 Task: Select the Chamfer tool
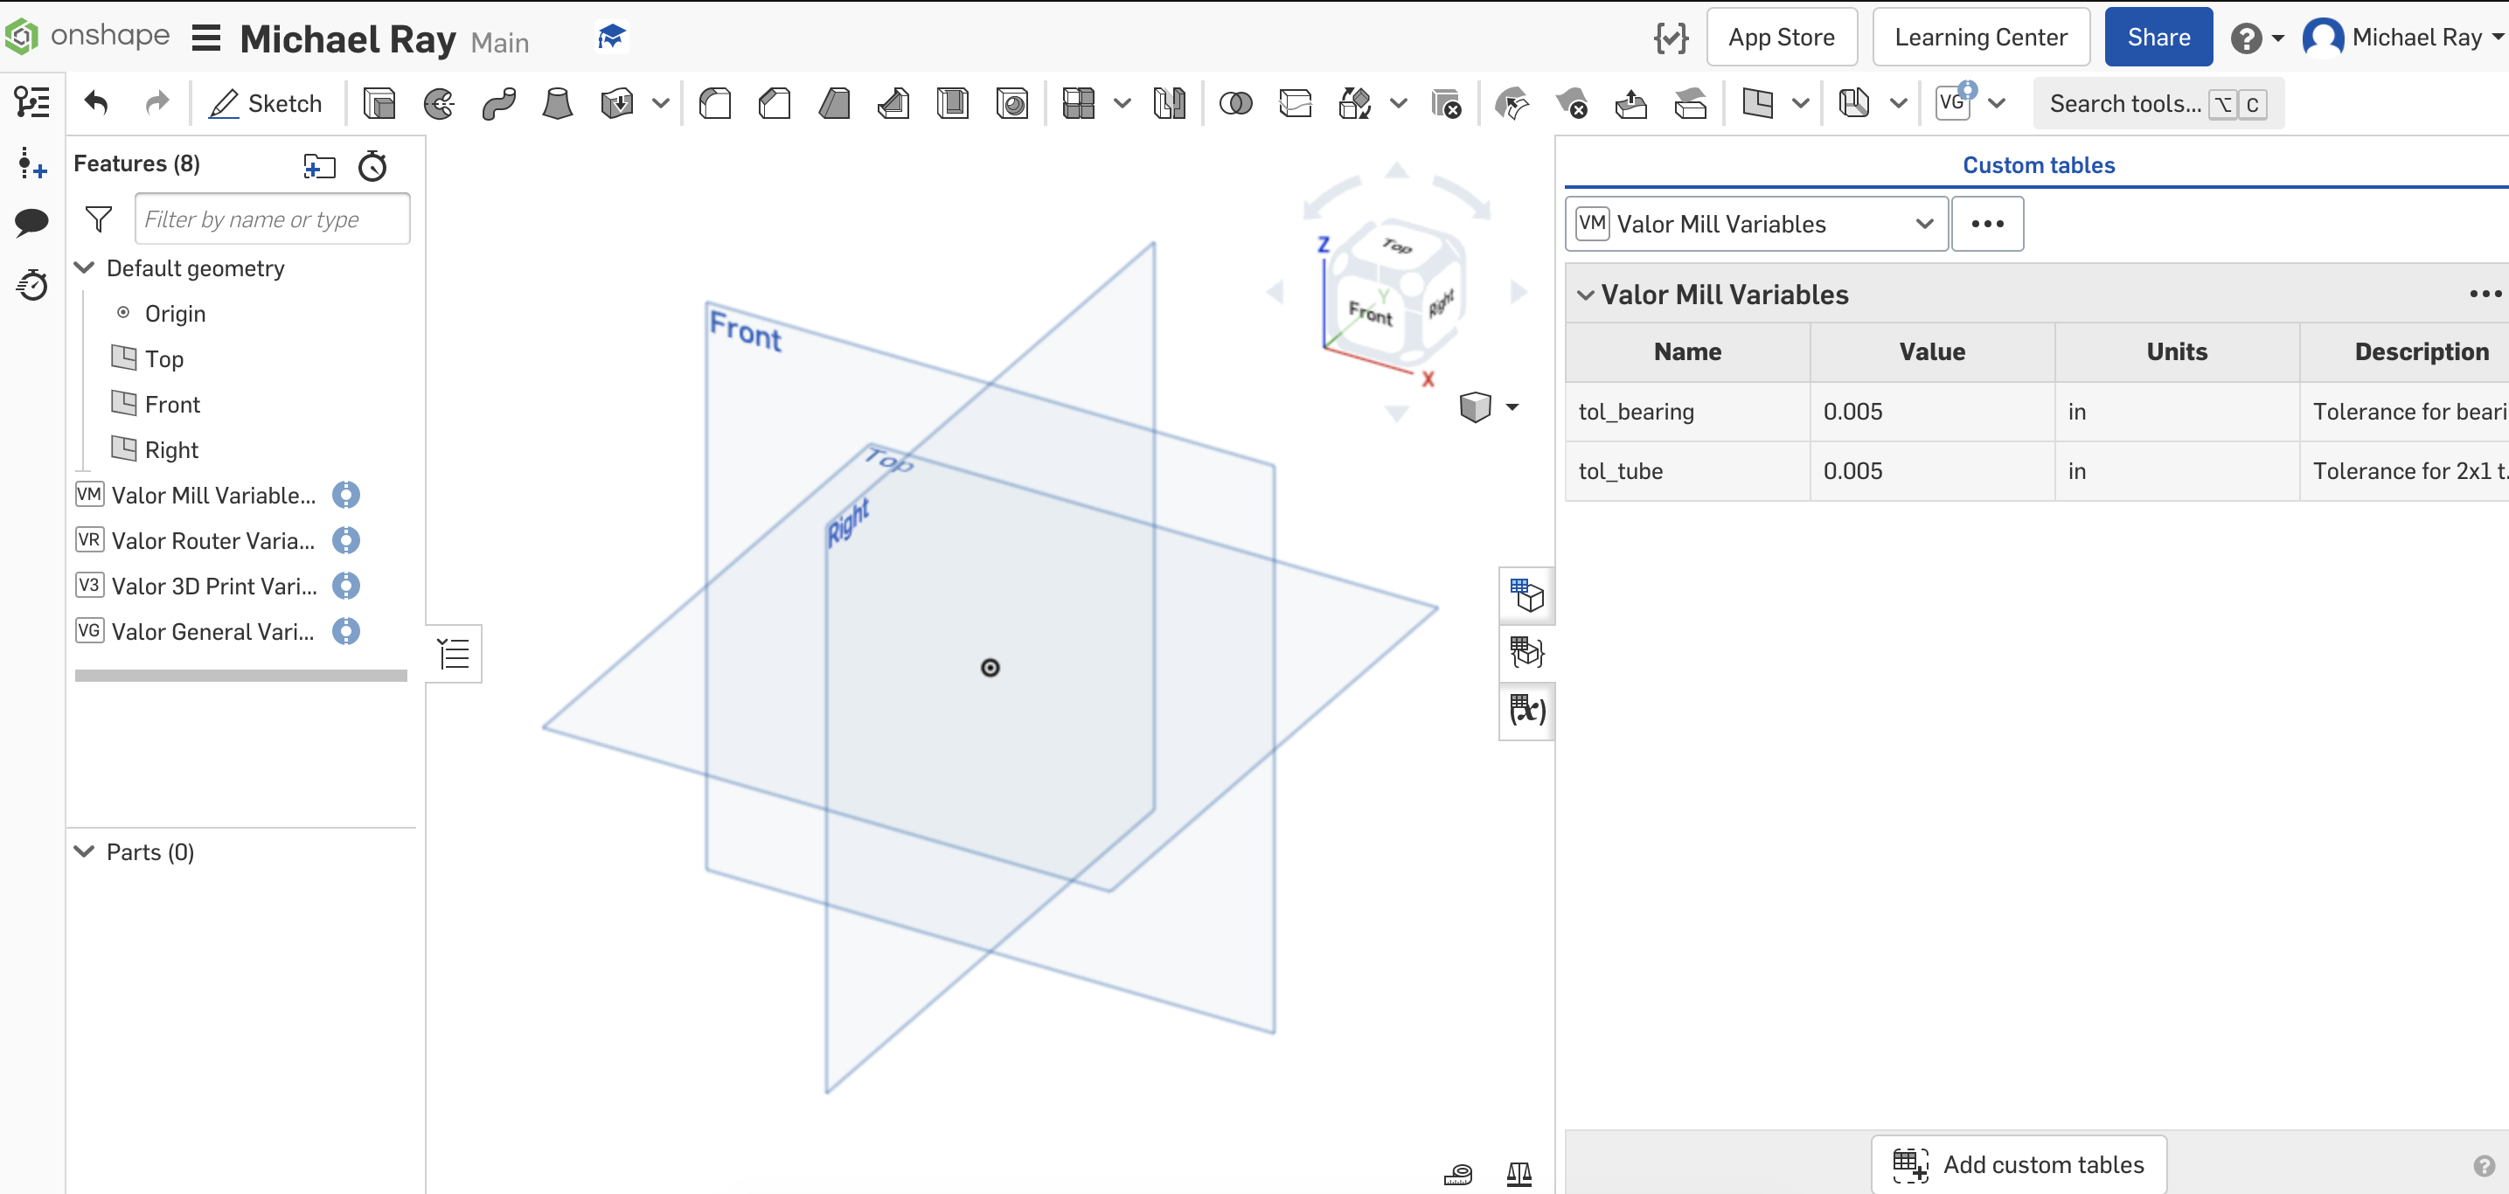point(775,103)
